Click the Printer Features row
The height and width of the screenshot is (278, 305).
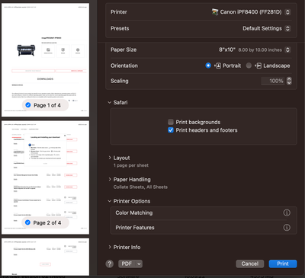(x=204, y=228)
